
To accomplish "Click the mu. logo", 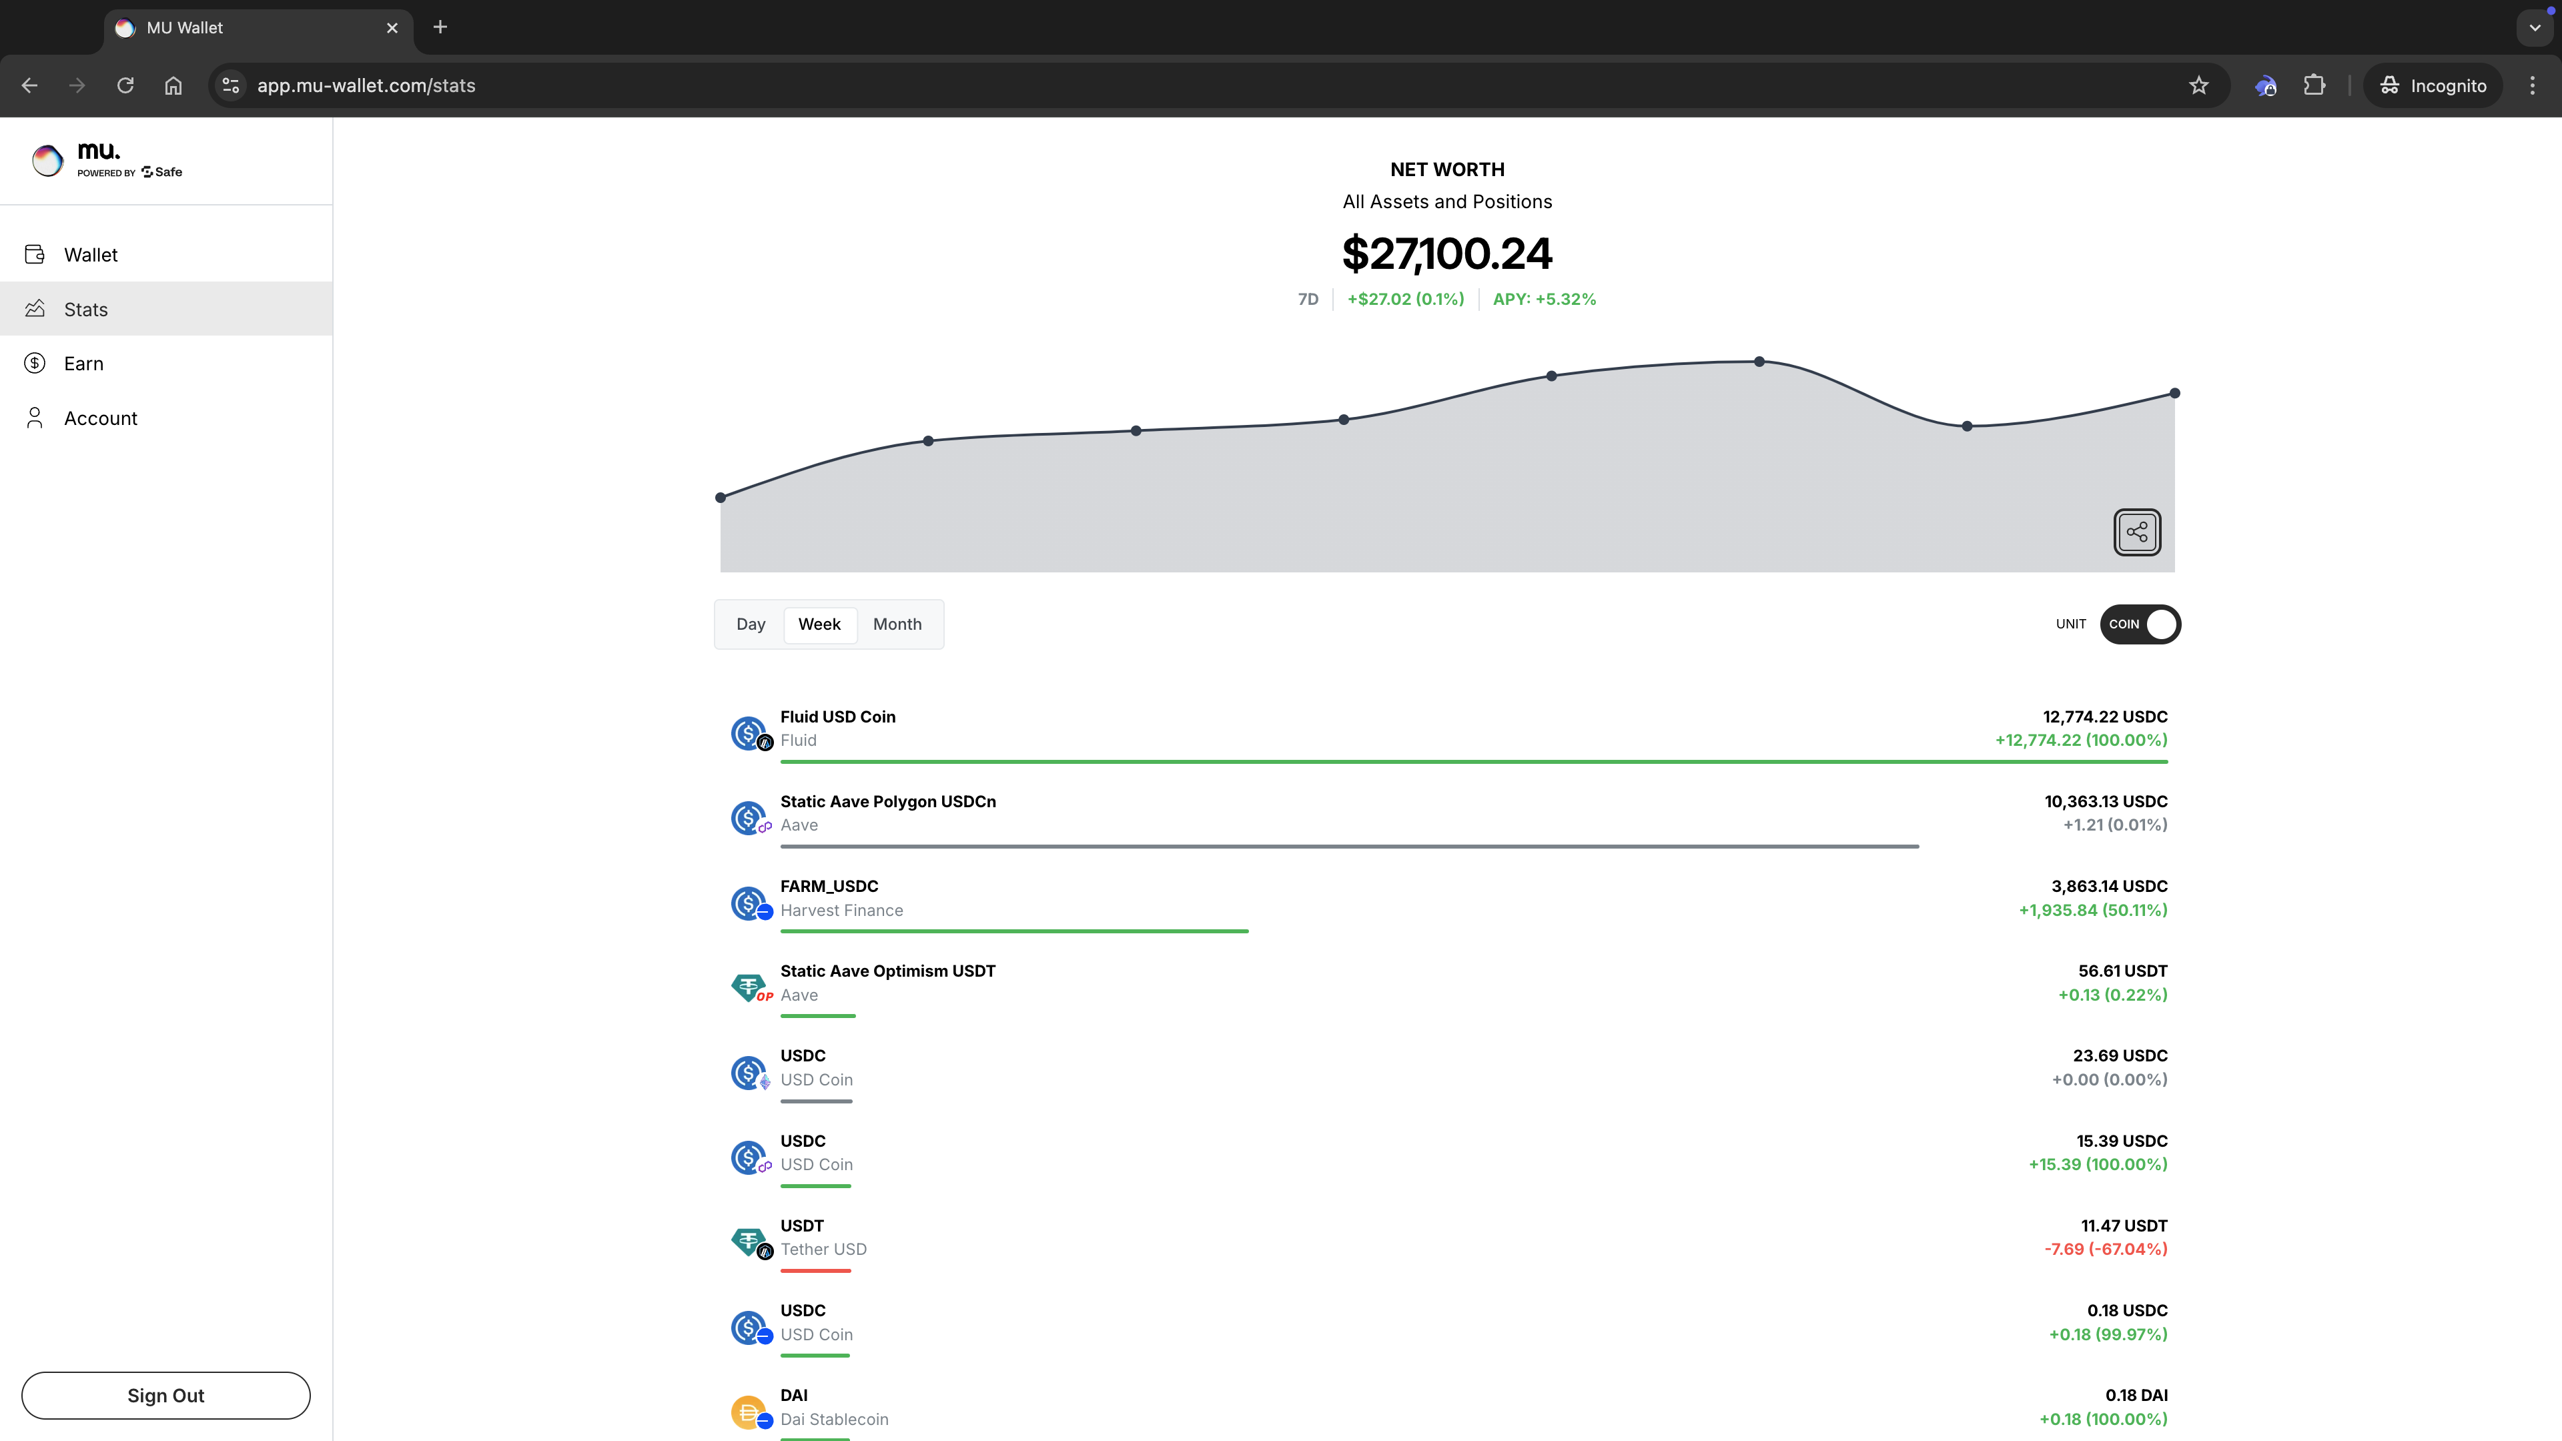I will click(x=107, y=159).
